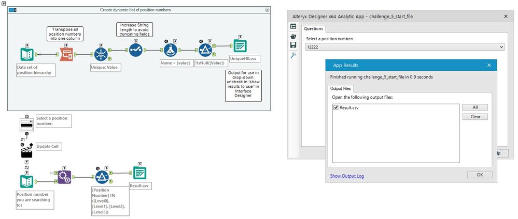Open the position number dropdown

pyautogui.click(x=502, y=47)
